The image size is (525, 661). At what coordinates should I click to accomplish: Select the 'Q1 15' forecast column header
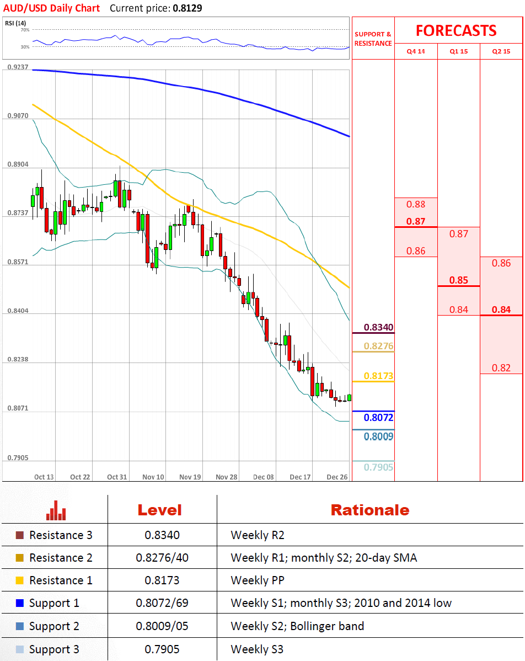[x=458, y=51]
